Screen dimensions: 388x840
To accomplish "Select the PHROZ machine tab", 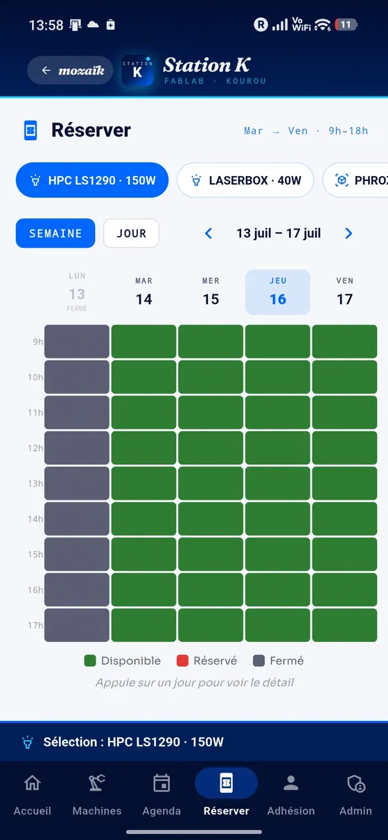I will click(x=355, y=180).
